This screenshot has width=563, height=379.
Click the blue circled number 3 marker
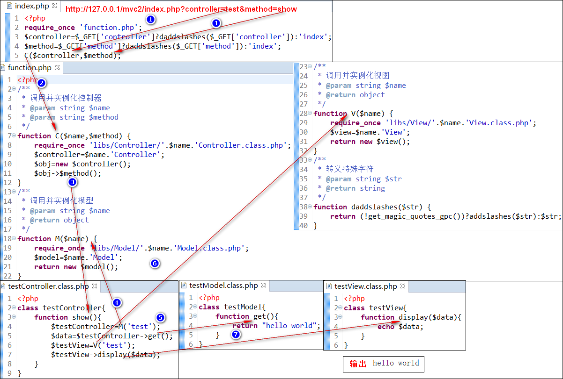(x=72, y=182)
